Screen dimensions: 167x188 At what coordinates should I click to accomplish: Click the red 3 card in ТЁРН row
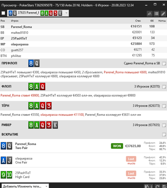coord(49,106)
